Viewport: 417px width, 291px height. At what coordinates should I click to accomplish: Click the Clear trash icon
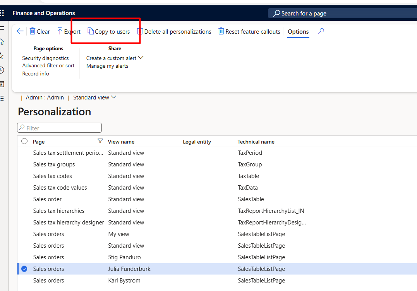tap(33, 31)
